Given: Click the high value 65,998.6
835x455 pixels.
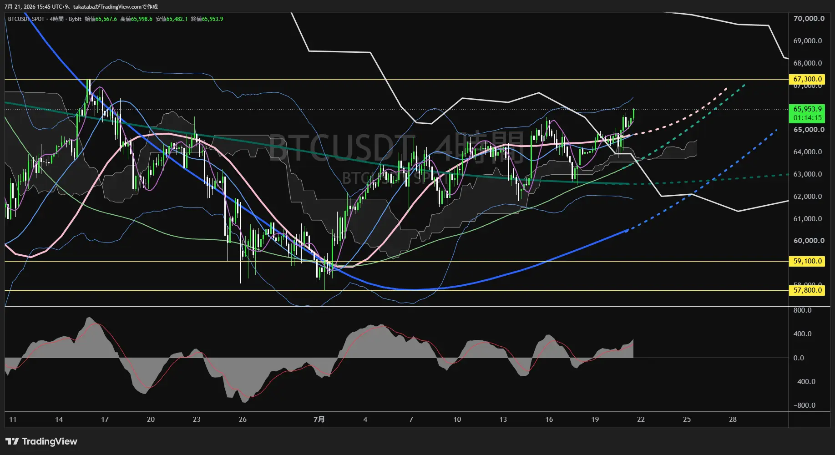Looking at the screenshot, I should 142,19.
